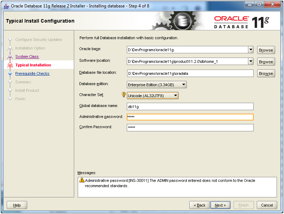Browse for the Database file location

click(266, 73)
